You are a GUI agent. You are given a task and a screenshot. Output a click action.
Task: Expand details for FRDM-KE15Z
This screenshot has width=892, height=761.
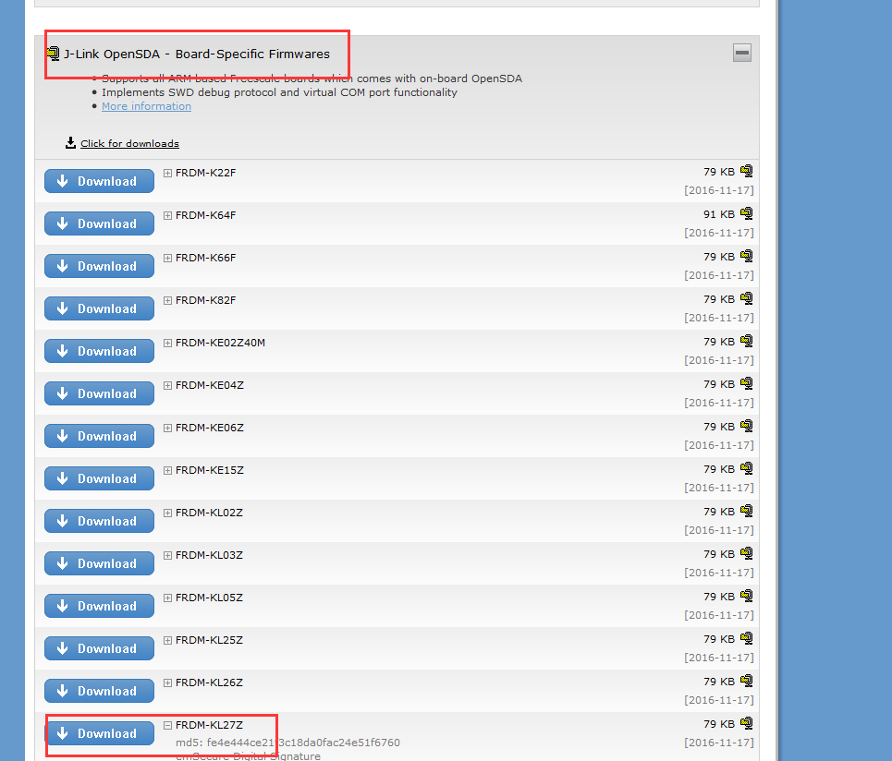168,470
